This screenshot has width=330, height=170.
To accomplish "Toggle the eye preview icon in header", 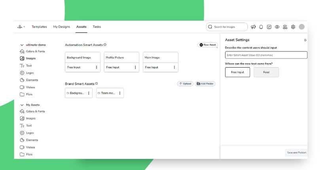I will [277, 27].
